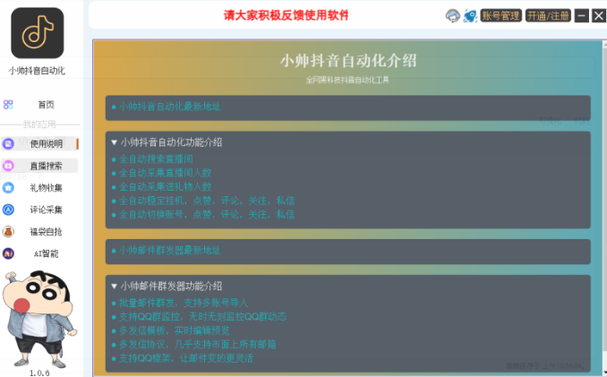Click 多发信协议 list item
Screen dimensions: 607x377
coord(197,345)
